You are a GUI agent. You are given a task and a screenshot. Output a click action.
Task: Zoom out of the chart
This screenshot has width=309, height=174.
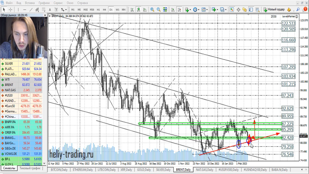(x=159, y=9)
